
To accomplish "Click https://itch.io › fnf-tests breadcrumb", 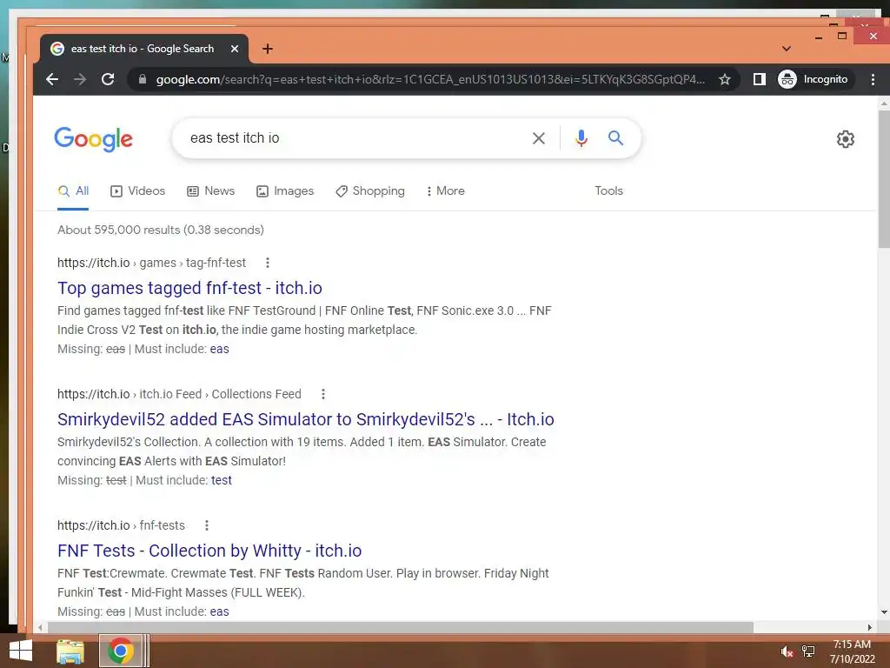I will tap(121, 525).
